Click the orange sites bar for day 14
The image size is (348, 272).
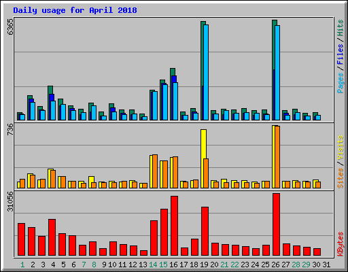pyautogui.click(x=155, y=171)
